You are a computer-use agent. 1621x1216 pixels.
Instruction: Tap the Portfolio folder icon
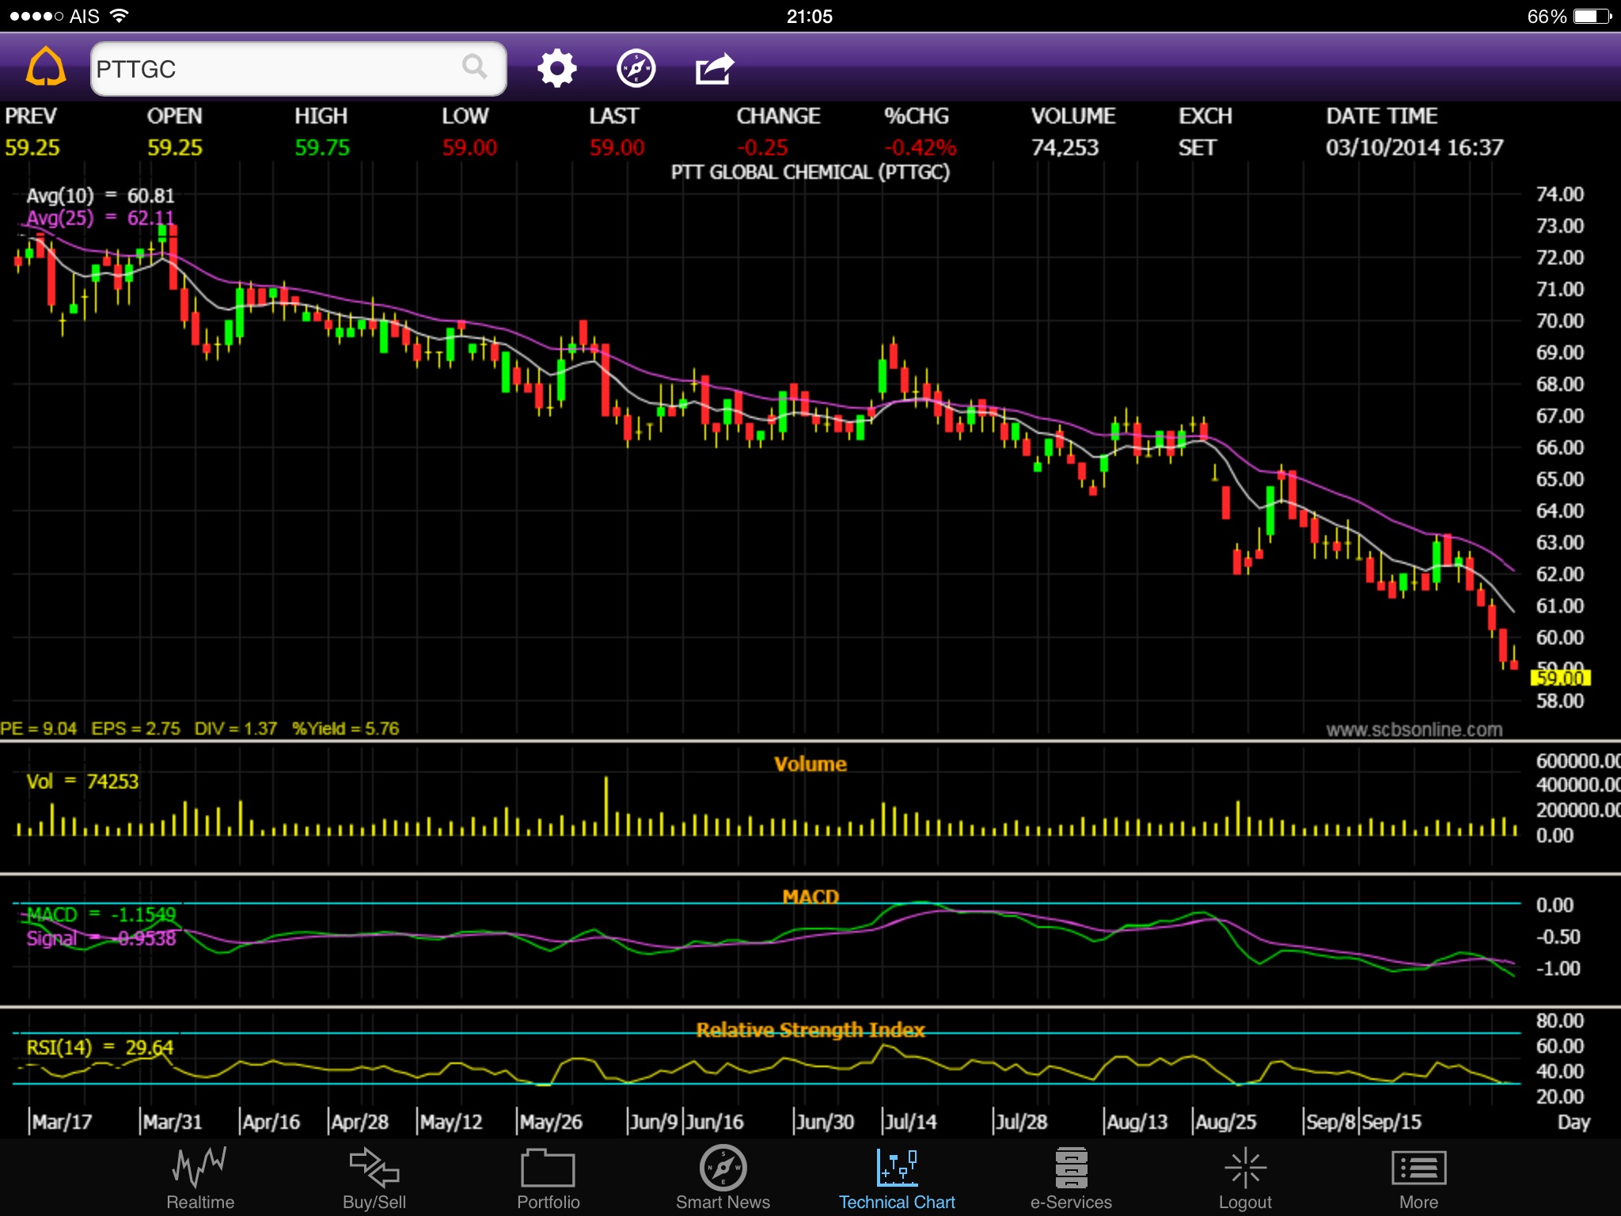point(548,1167)
